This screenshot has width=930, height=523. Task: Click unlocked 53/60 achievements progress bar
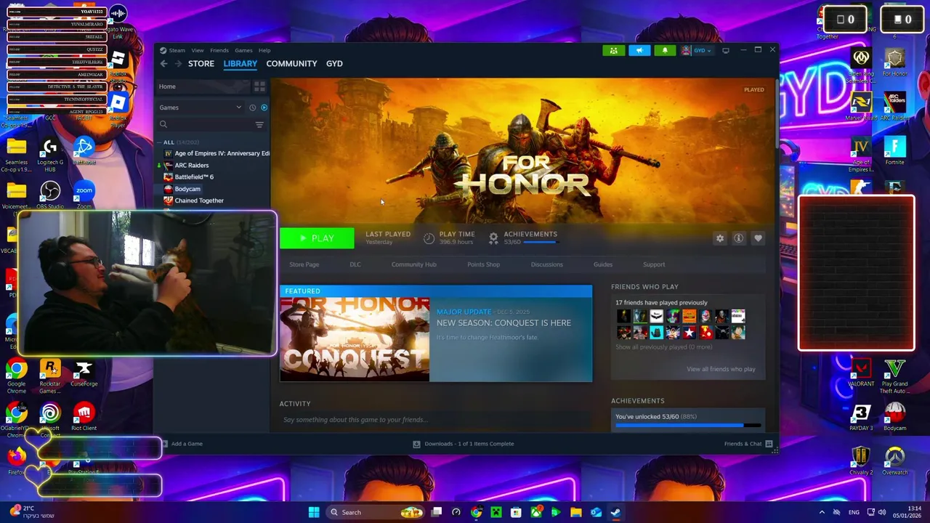[x=688, y=426]
